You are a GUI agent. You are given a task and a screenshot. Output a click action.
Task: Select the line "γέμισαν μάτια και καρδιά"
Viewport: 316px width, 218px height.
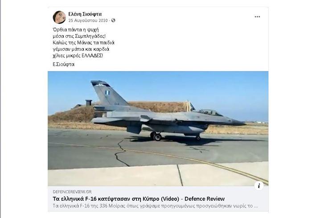pos(81,49)
